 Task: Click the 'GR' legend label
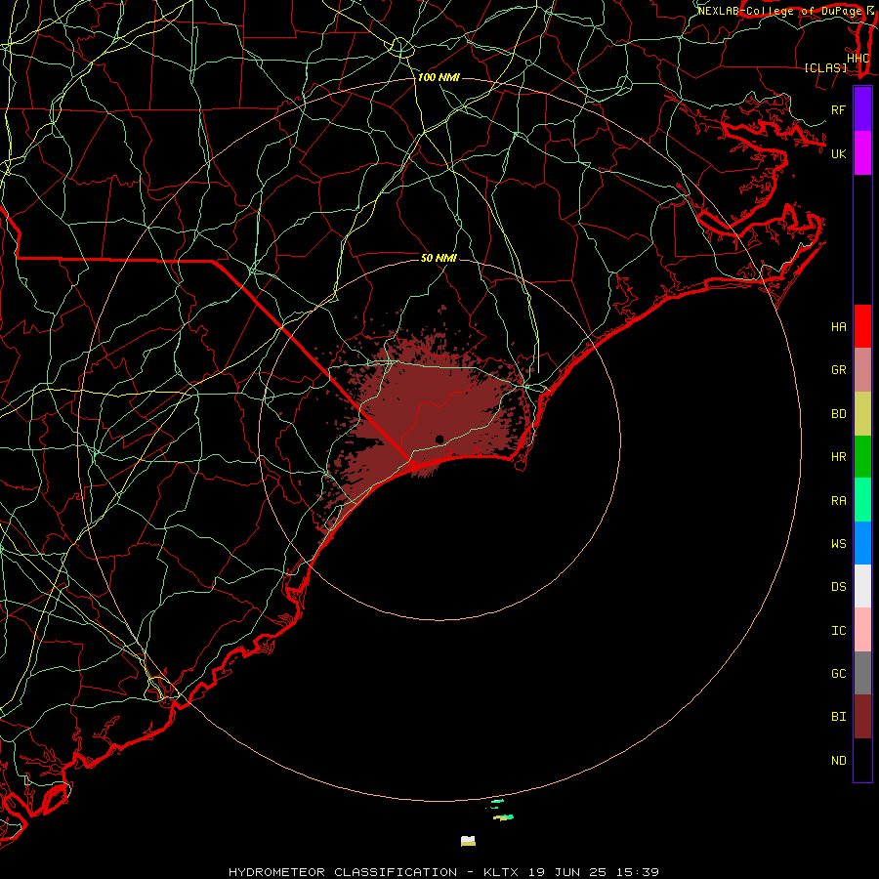tap(839, 370)
